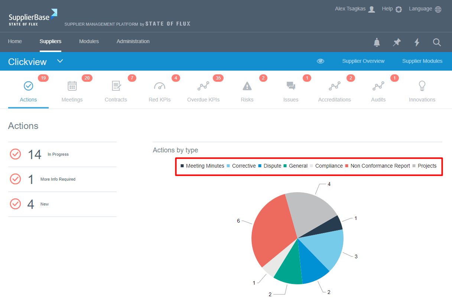The height and width of the screenshot is (304, 452).
Task: Click the user profile icon beside Alex Tsagkas
Action: pyautogui.click(x=371, y=9)
